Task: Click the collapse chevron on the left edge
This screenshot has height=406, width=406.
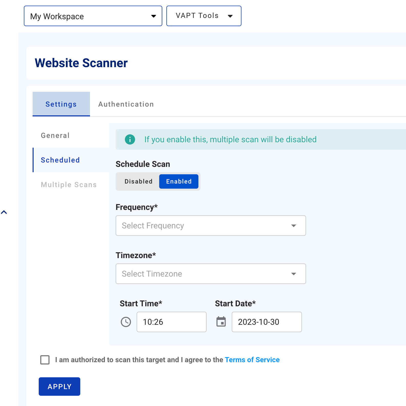Action: [4, 212]
